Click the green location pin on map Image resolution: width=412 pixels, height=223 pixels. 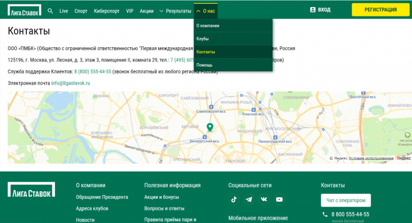coord(210,127)
